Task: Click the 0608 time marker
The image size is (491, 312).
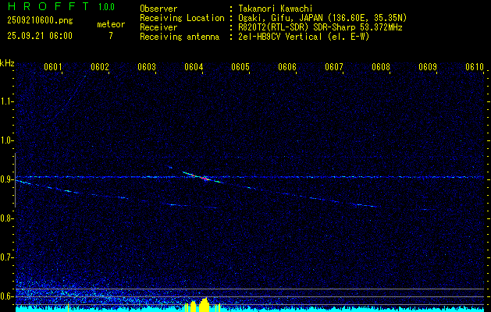Action: click(381, 67)
